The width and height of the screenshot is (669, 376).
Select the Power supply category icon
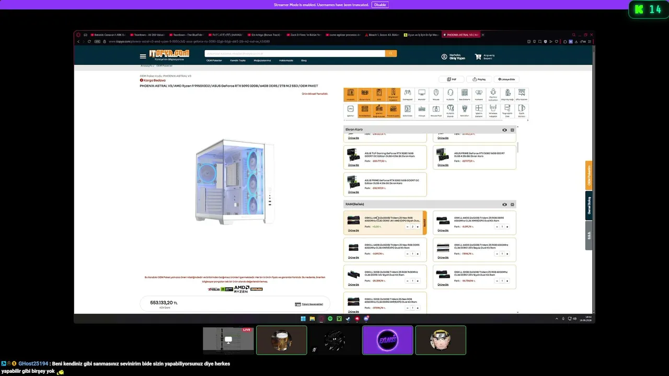[393, 111]
